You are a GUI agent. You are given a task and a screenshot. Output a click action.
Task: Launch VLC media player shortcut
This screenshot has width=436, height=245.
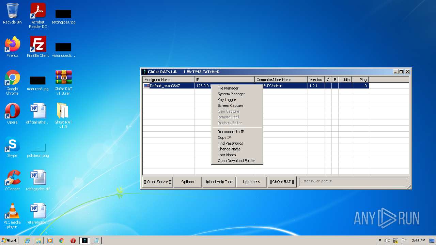coord(12,216)
